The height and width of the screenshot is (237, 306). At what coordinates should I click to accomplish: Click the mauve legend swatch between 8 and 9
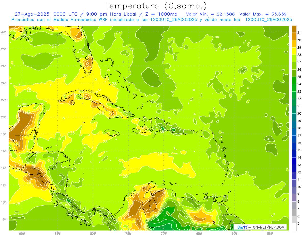[x=294, y=198]
